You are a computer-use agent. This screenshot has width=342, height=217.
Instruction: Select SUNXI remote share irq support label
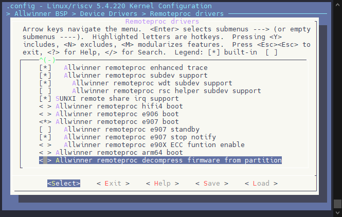point(117,99)
